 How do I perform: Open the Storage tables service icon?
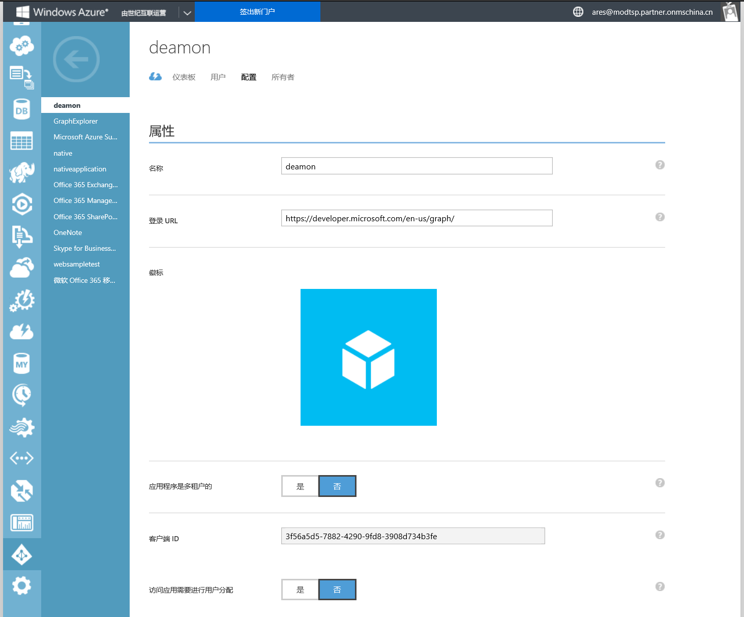21,140
